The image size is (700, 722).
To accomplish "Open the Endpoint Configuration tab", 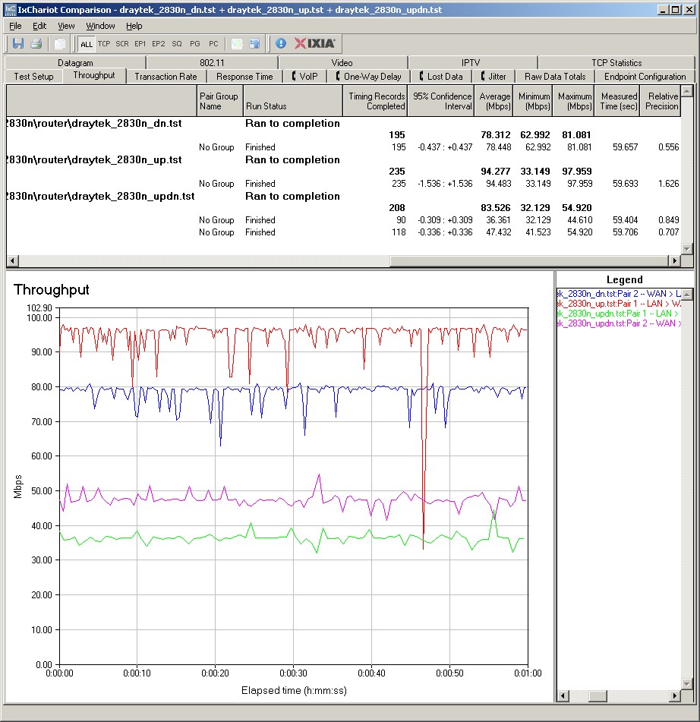I will point(645,77).
